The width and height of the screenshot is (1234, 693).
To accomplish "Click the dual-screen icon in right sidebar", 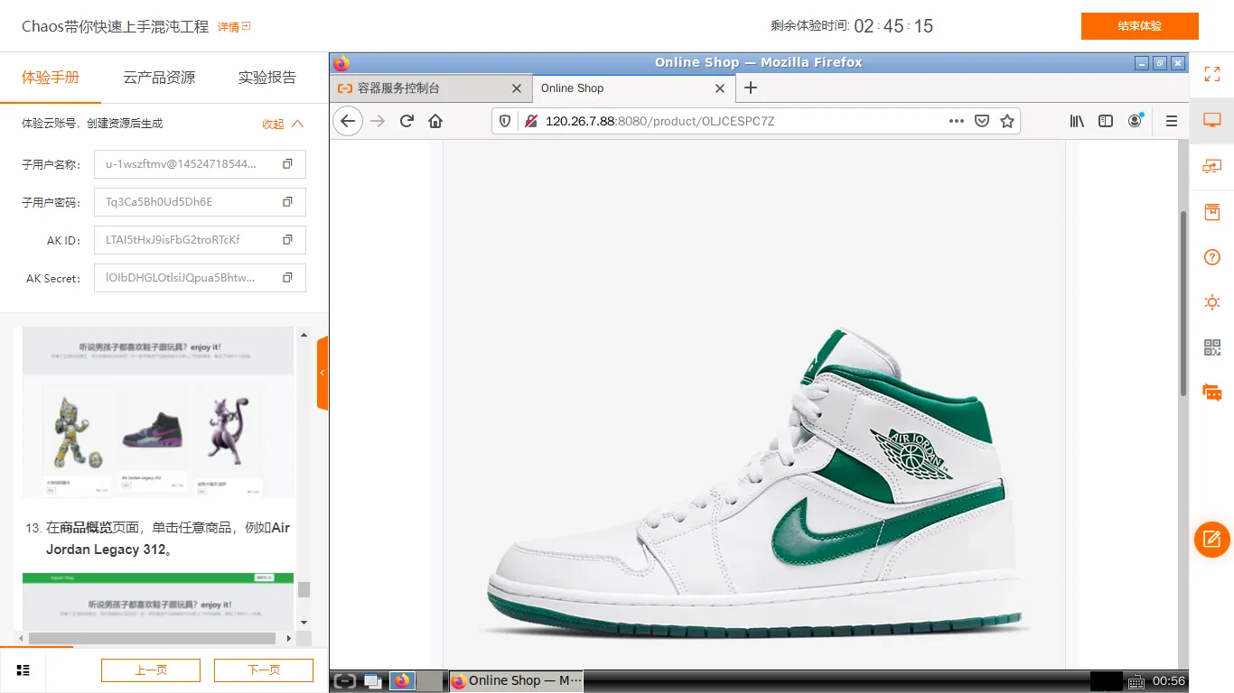I will (1212, 166).
